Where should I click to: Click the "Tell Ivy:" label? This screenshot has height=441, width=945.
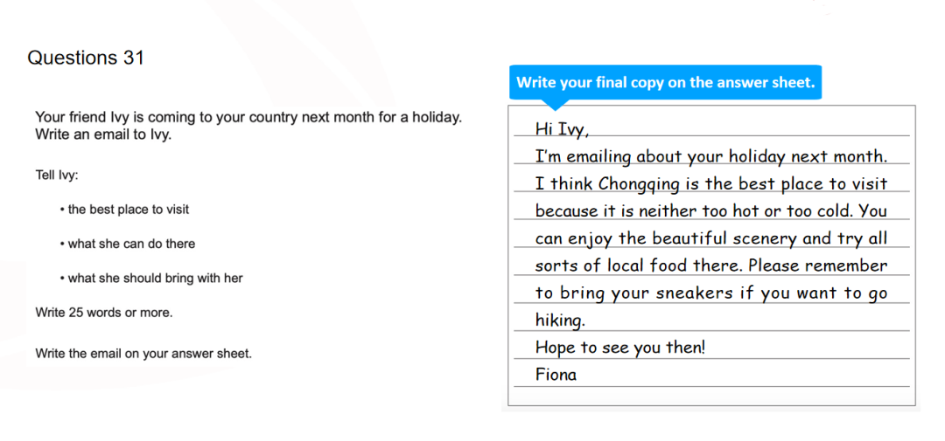tap(57, 176)
